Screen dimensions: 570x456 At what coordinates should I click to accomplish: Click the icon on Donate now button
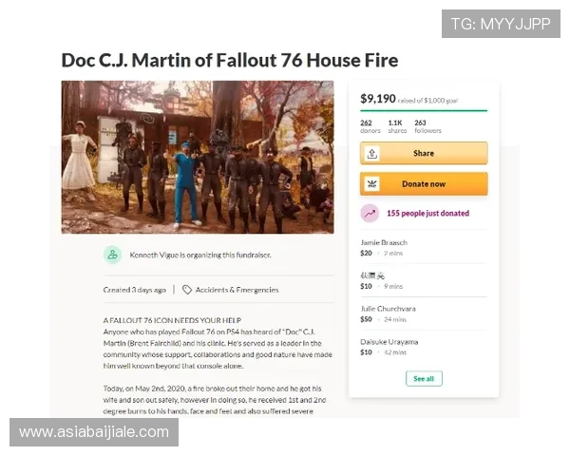click(x=371, y=184)
